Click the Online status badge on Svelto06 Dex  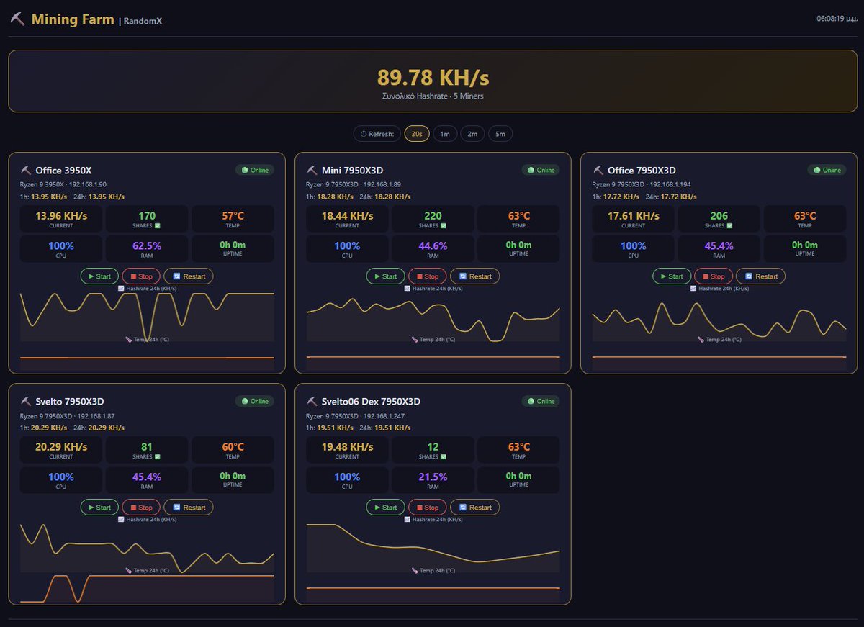point(541,402)
